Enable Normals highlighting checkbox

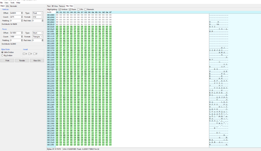pos(85,9)
